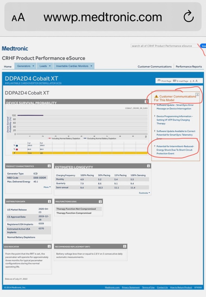Screen dimensions: 206x297
Task: Open the Privacy Statement footer link
Action: [131, 287]
